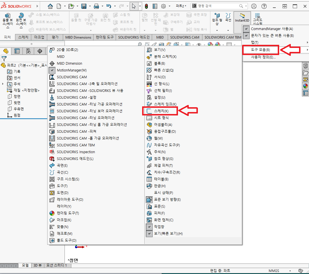Click the Grid System (그리드 시스템) icon

[x=258, y=18]
